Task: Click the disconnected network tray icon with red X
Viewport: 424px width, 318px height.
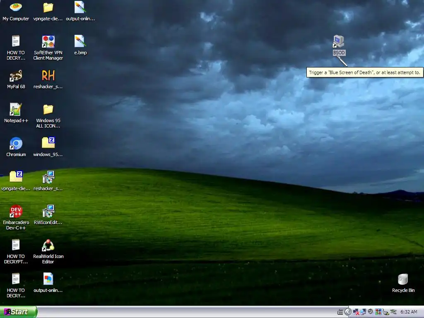Action: click(x=356, y=312)
